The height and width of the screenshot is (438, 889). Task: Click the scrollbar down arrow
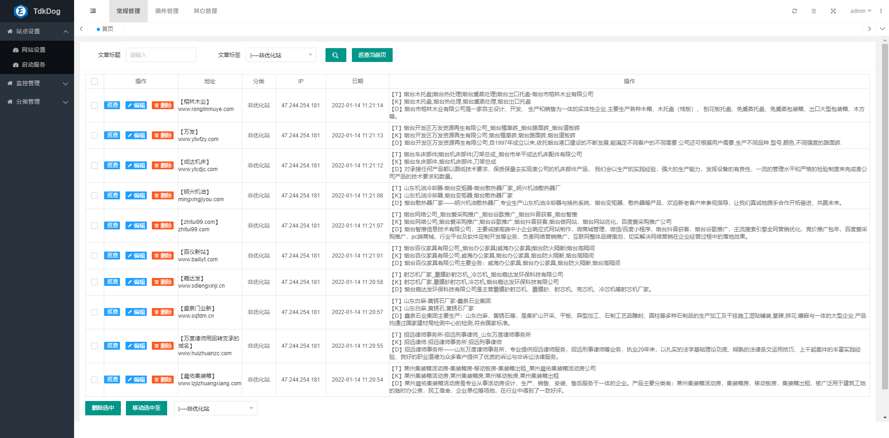point(885,418)
